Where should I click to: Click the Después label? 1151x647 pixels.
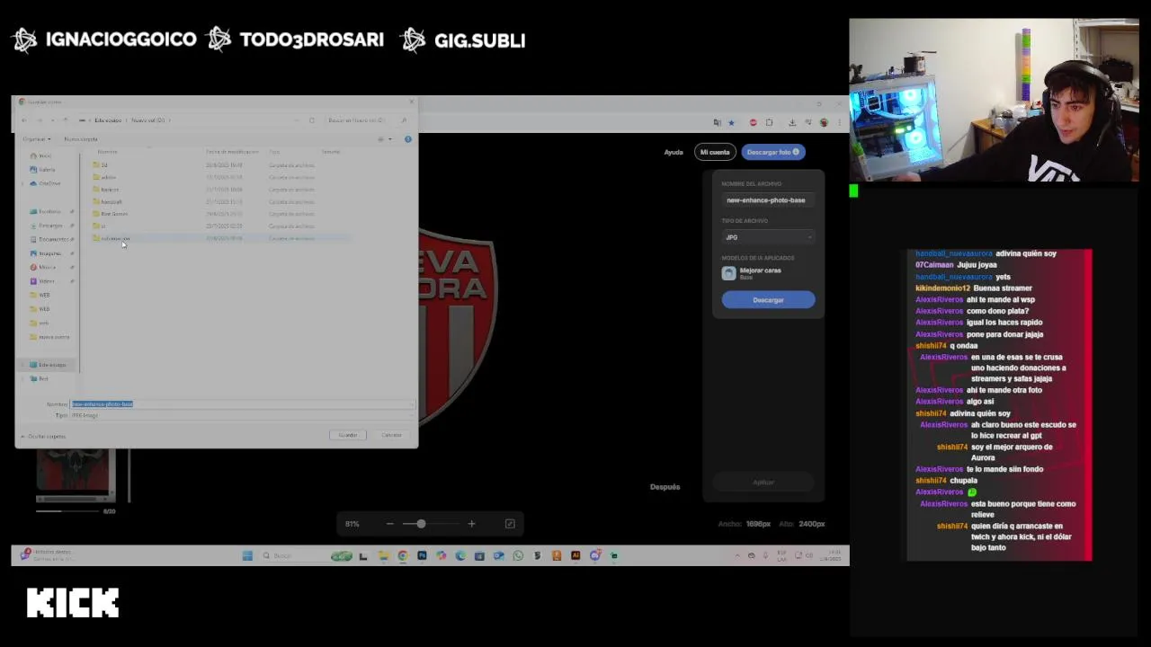coord(665,487)
